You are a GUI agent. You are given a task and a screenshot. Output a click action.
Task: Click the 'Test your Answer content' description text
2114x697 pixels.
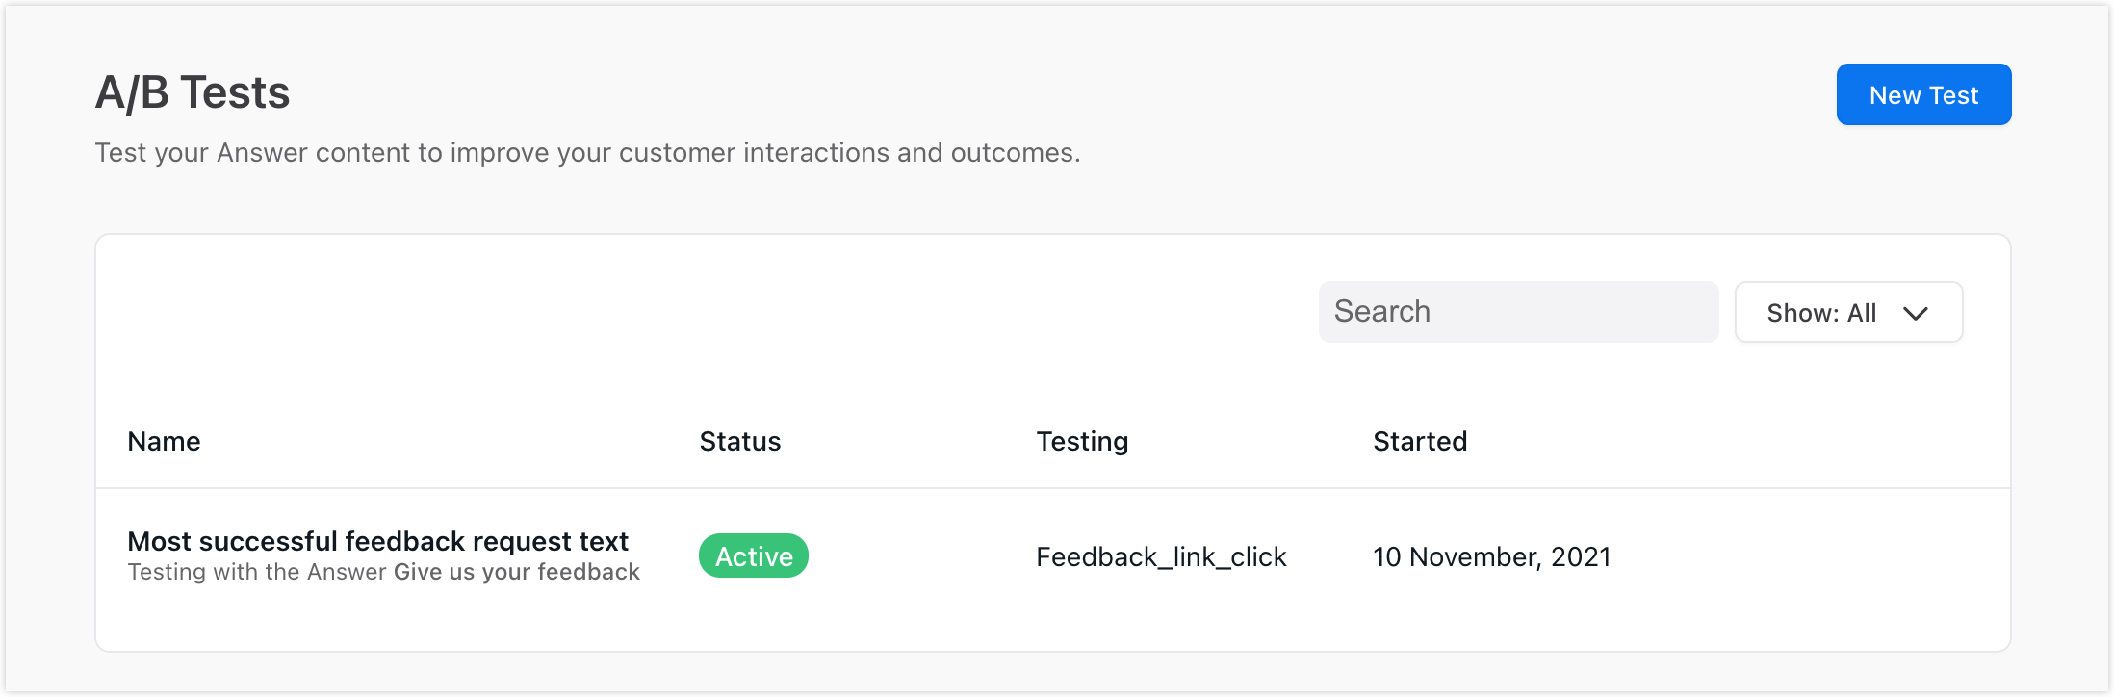coord(587,152)
